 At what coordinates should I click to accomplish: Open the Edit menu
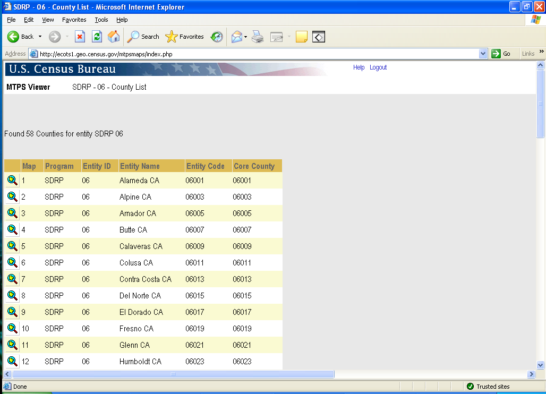pos(29,20)
